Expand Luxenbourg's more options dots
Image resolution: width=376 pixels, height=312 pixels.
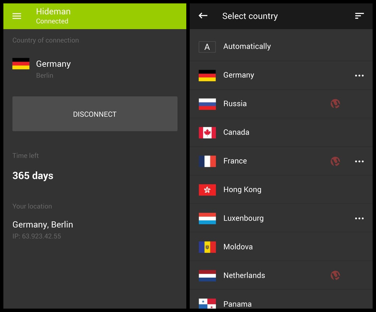[359, 218]
